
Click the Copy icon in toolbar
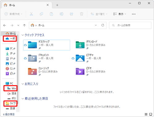pyautogui.click(x=41, y=14)
